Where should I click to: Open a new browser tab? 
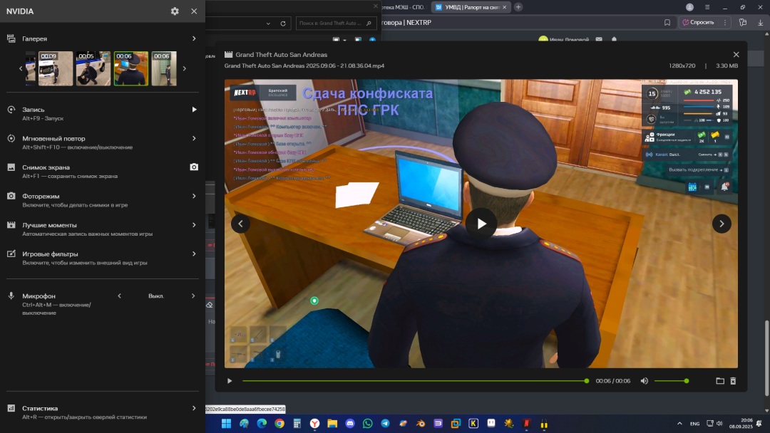point(518,7)
